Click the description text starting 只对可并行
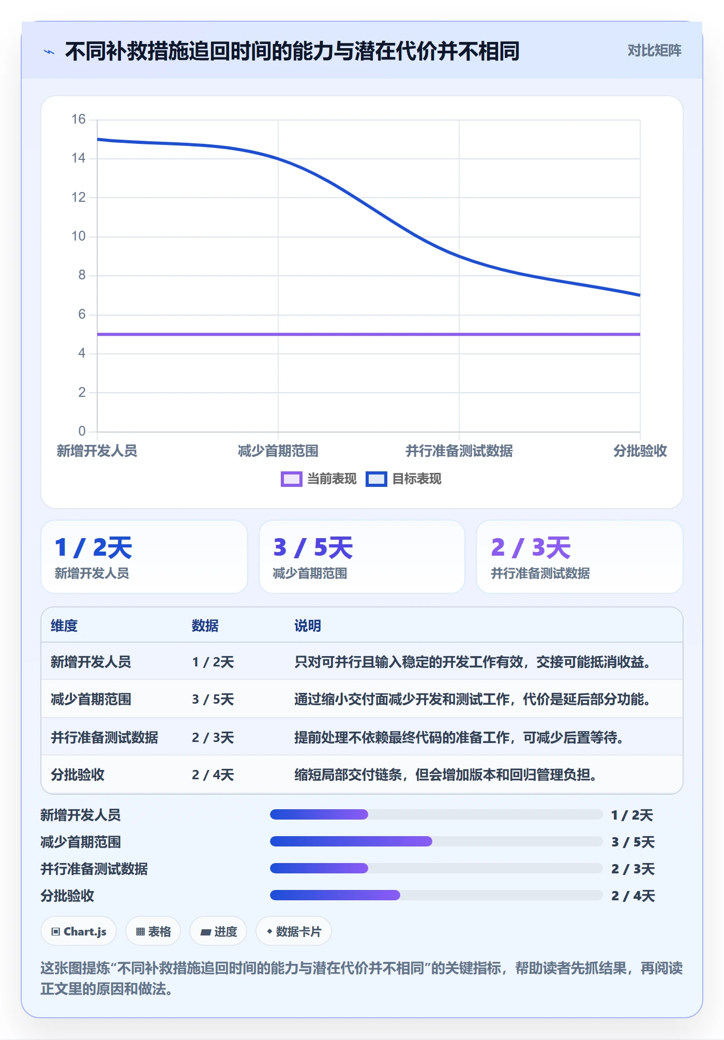 pyautogui.click(x=472, y=662)
